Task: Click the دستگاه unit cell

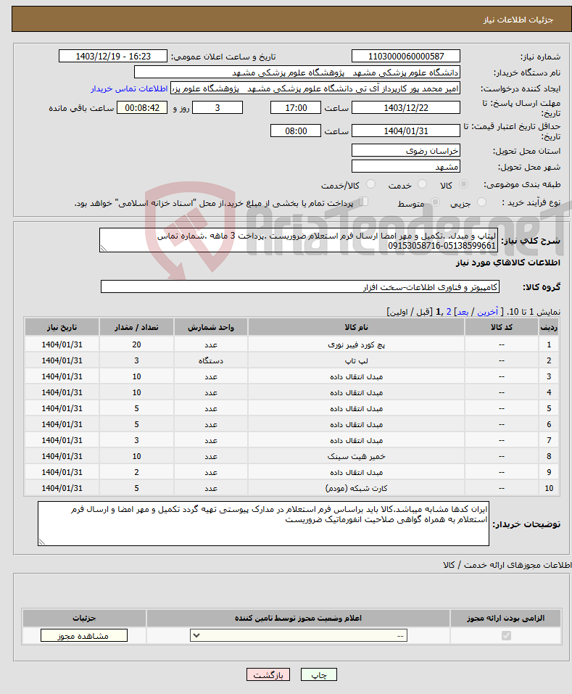Action: coord(211,360)
